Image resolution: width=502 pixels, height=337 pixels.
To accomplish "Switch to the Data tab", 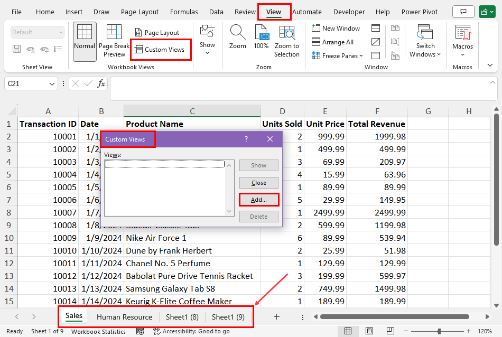I will (x=216, y=12).
